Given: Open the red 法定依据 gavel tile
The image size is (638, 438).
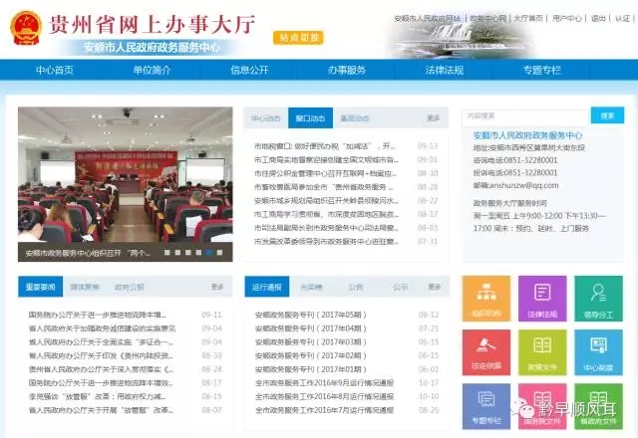Looking at the screenshot, I should 486,352.
